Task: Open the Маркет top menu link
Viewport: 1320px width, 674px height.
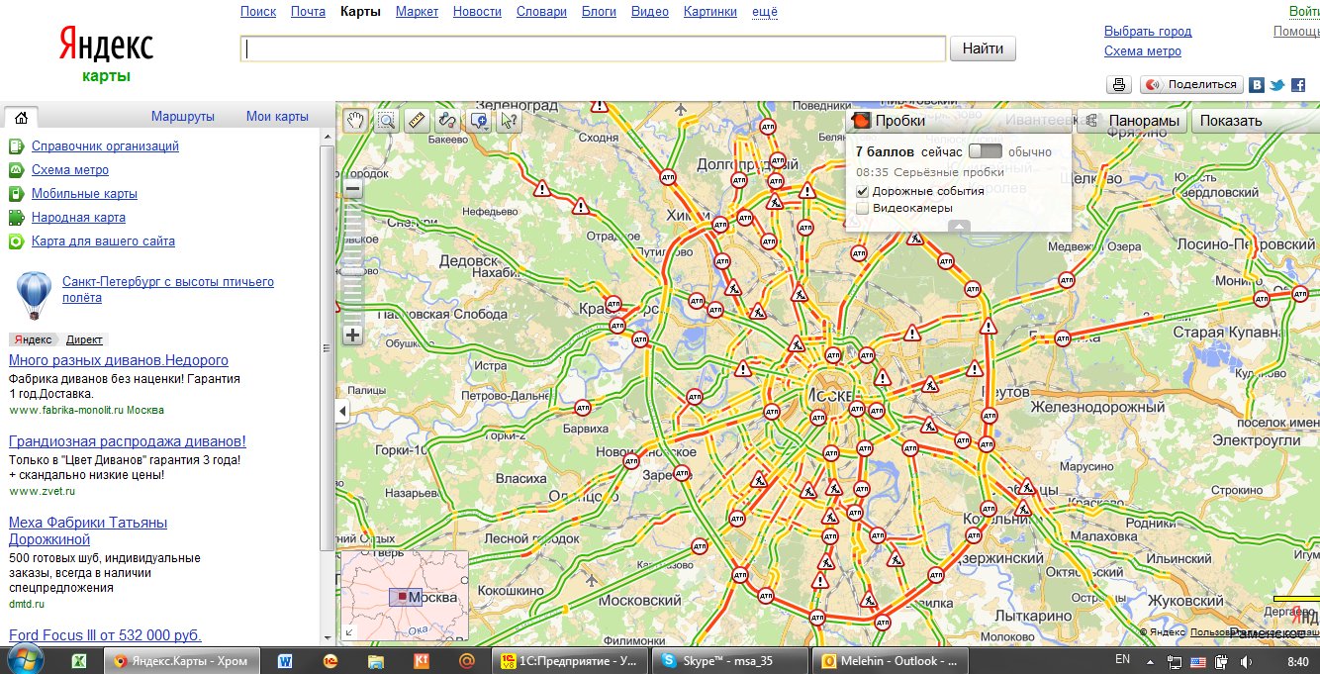Action: click(417, 12)
